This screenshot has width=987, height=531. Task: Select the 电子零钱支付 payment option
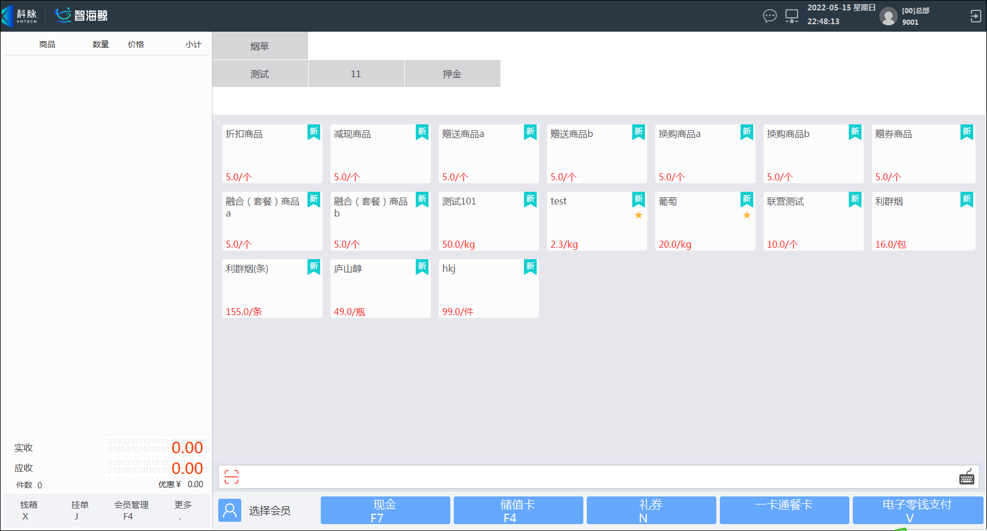point(917,510)
